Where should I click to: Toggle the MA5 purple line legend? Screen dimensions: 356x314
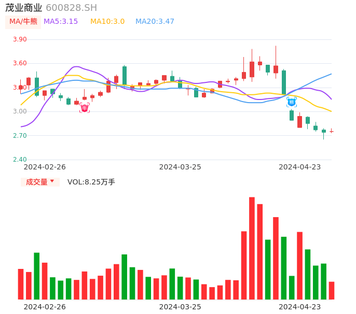[61, 21]
